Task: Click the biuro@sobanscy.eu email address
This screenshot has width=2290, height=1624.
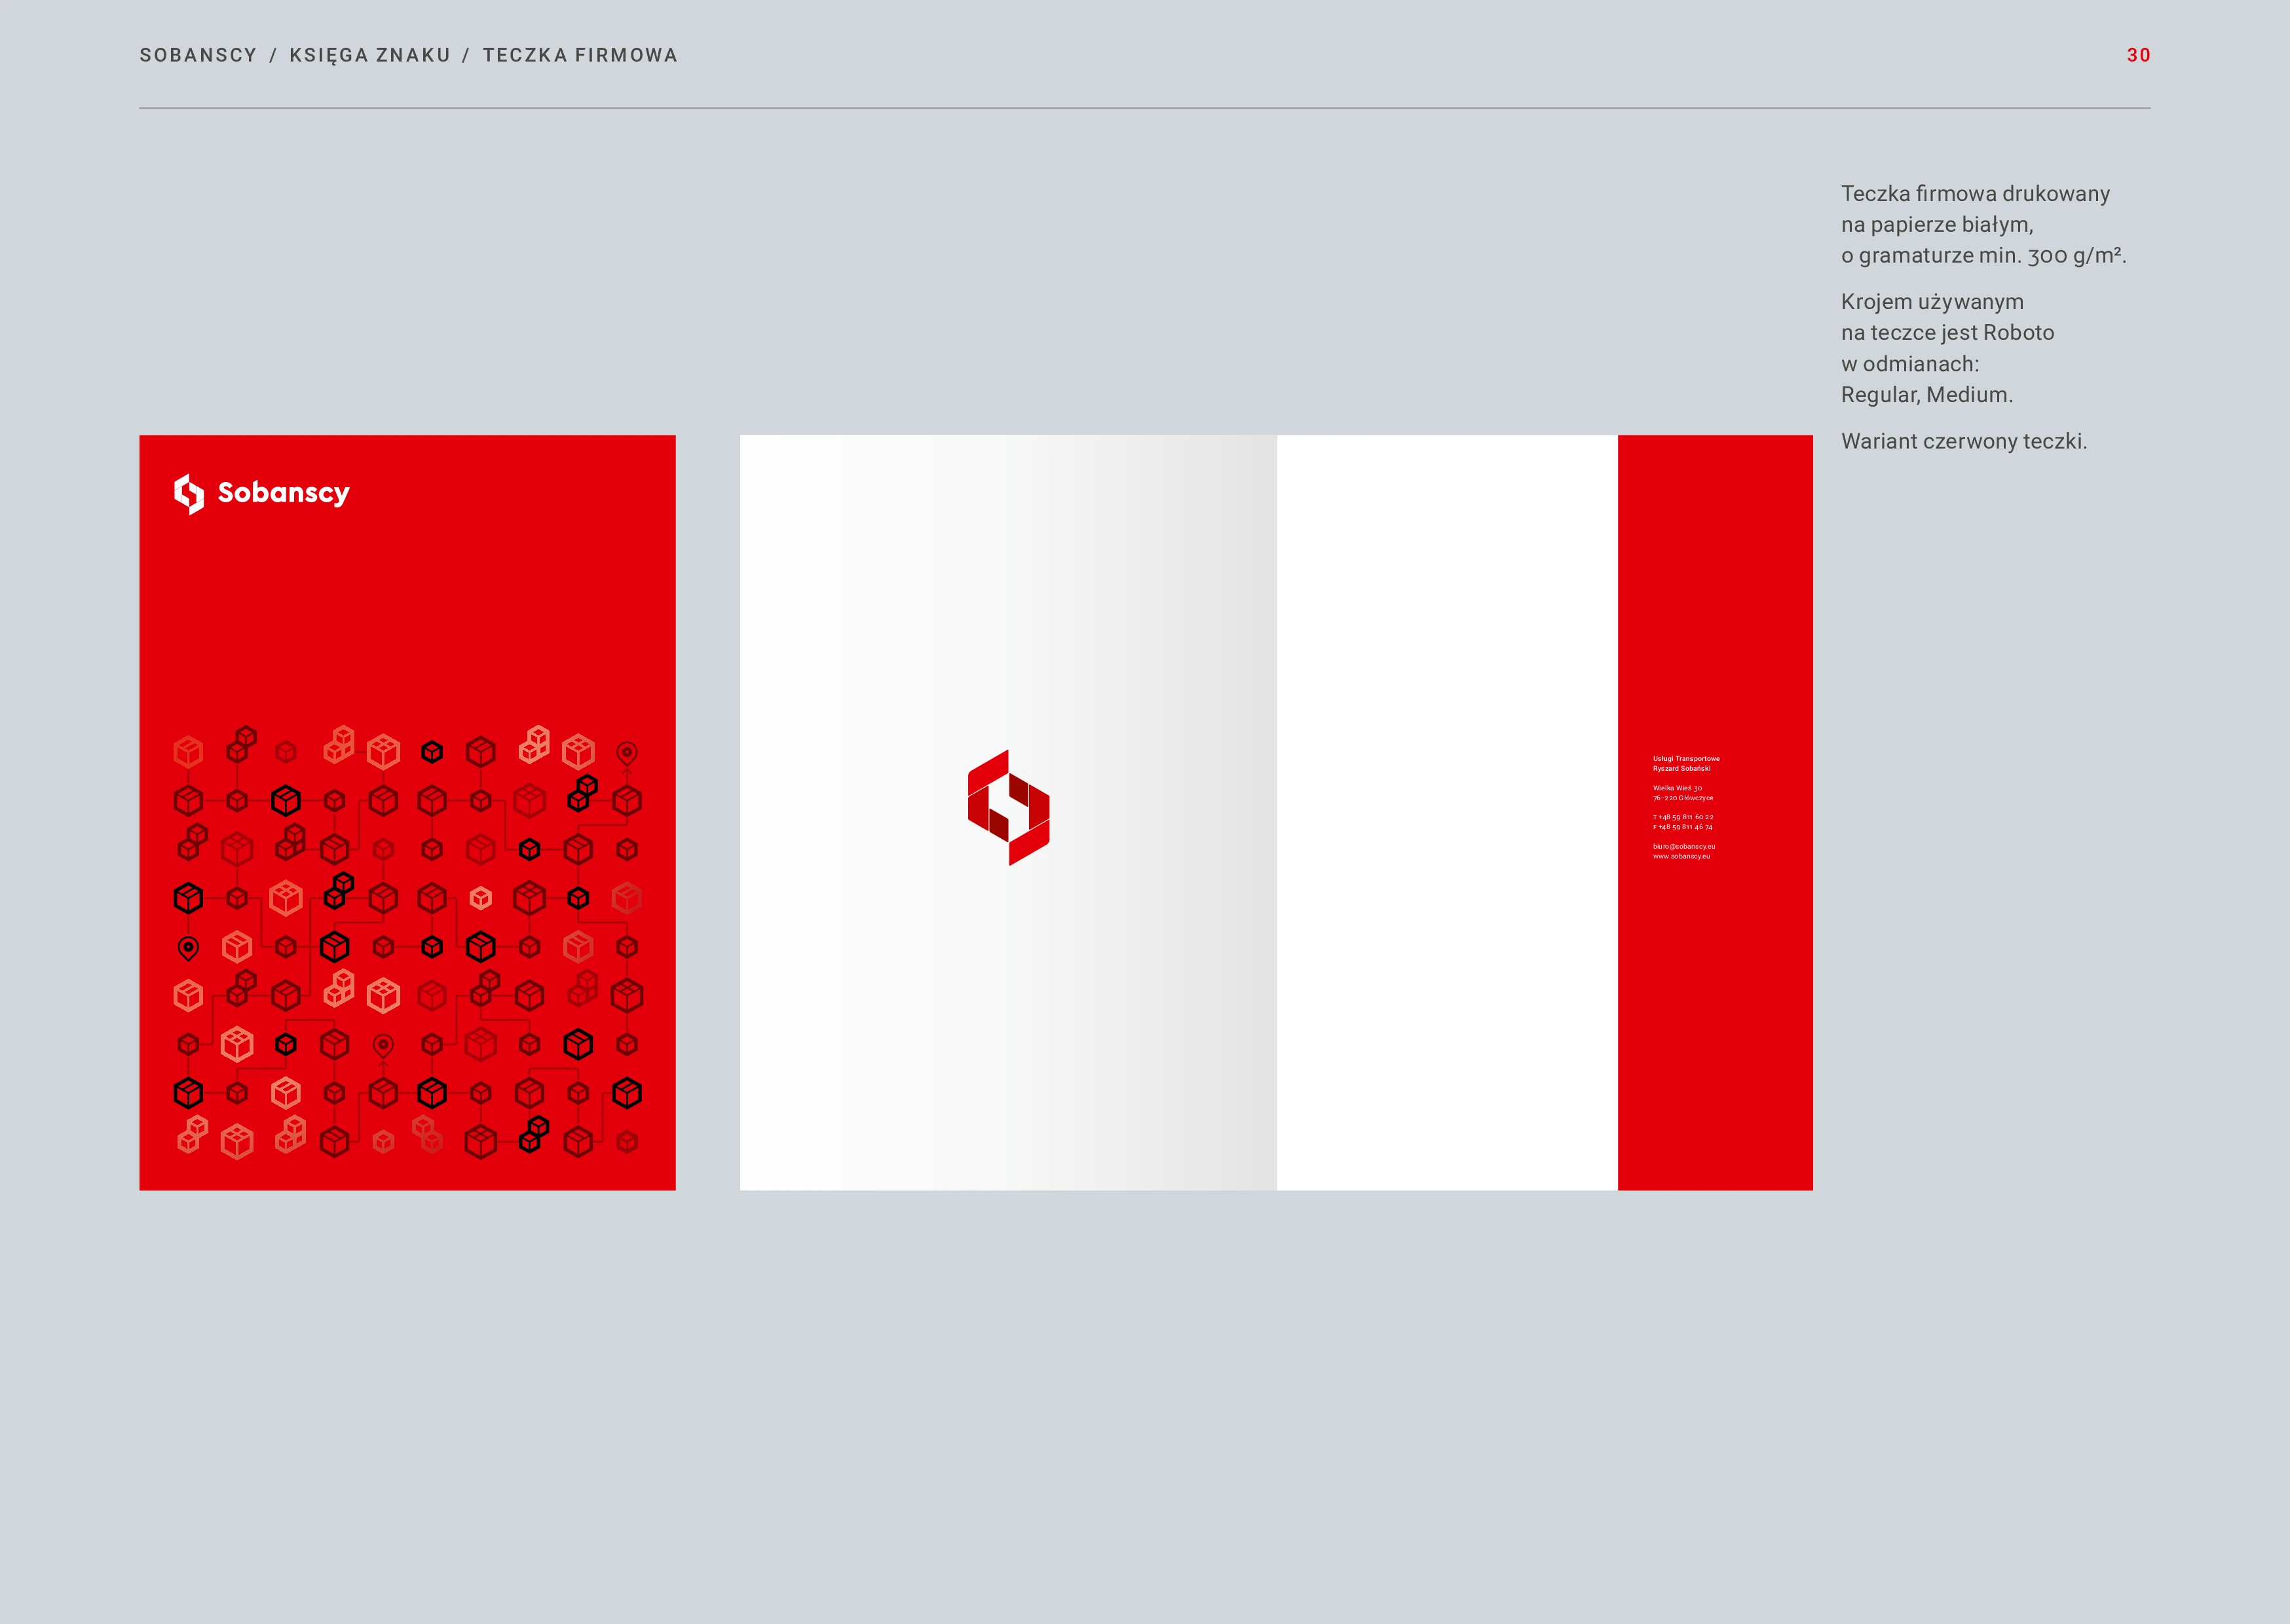Action: click(x=1684, y=846)
